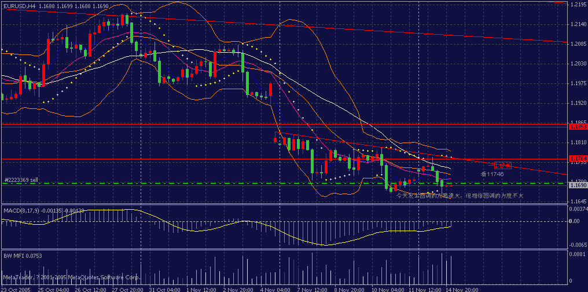This screenshot has height=292, width=588.
Task: Click the 1.2195 price axis value
Action: pyautogui.click(x=578, y=5)
